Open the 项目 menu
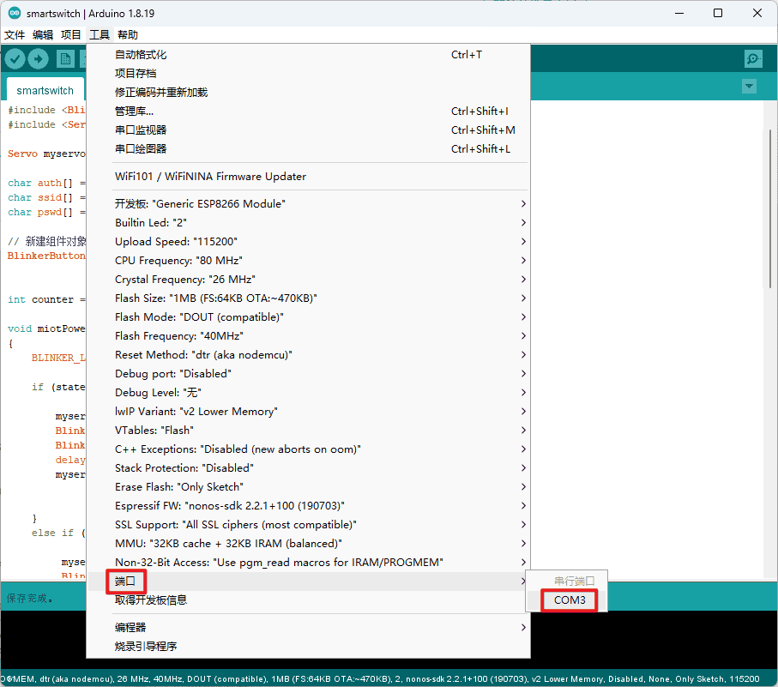 (70, 34)
